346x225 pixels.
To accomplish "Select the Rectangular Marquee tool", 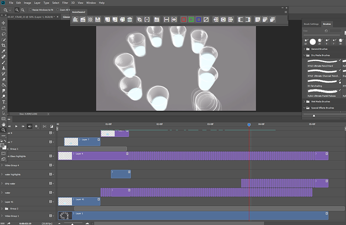I will 3,28.
